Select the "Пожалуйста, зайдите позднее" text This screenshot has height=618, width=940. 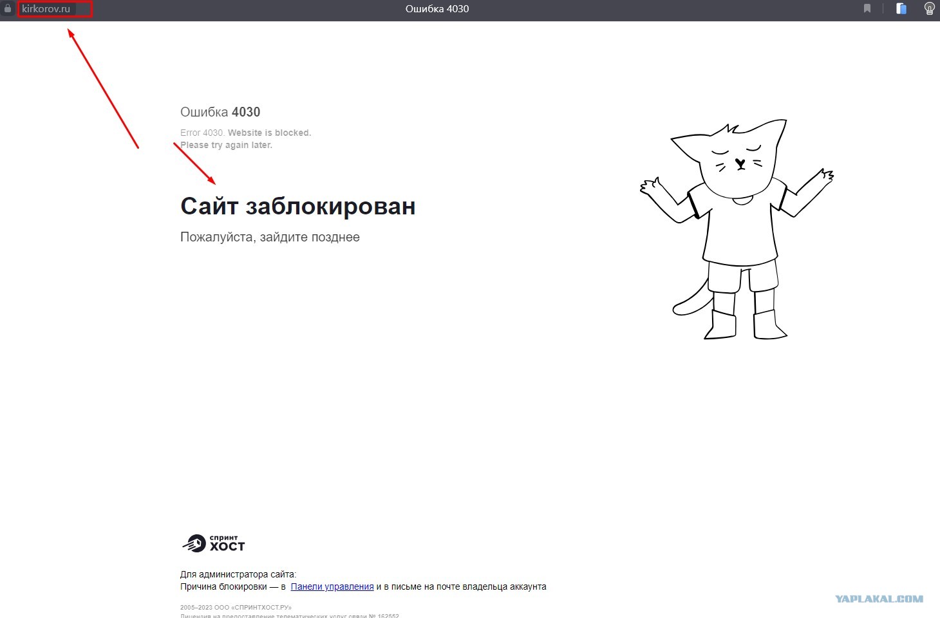coord(270,237)
